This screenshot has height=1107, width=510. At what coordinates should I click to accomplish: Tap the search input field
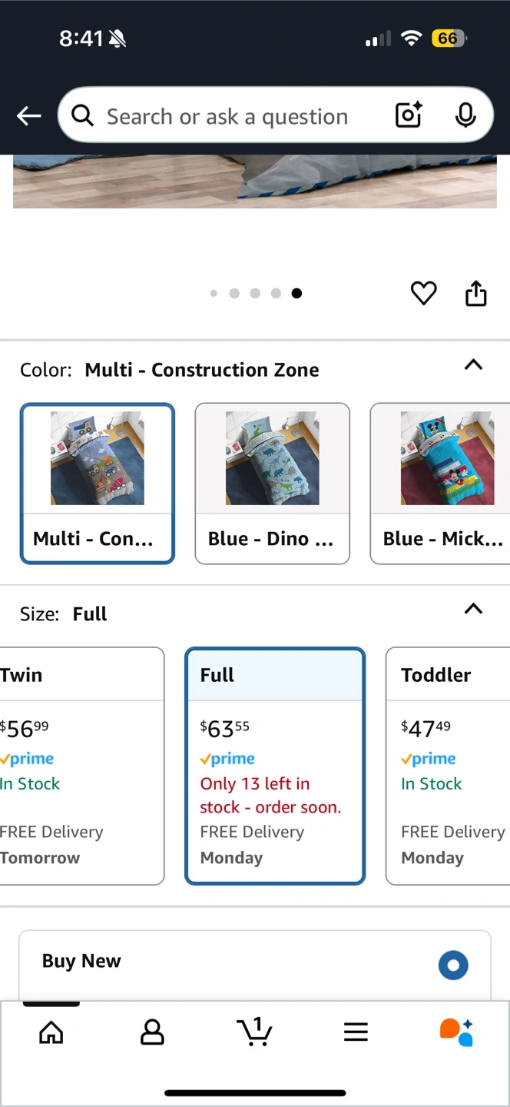click(227, 116)
